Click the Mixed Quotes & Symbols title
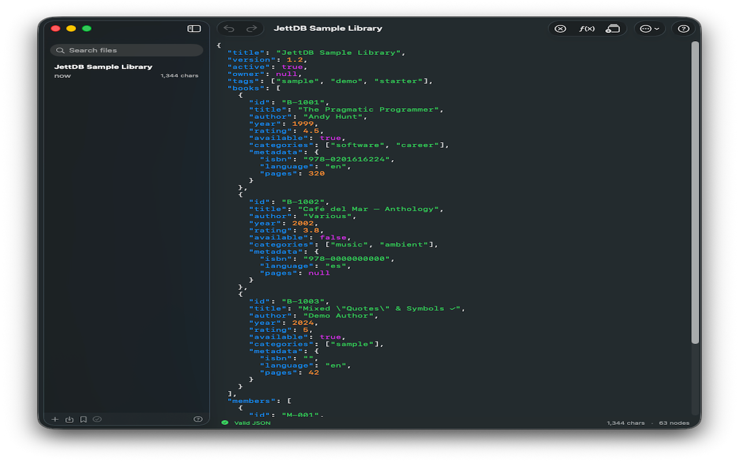Screen dimensions: 739x462 [x=379, y=308]
